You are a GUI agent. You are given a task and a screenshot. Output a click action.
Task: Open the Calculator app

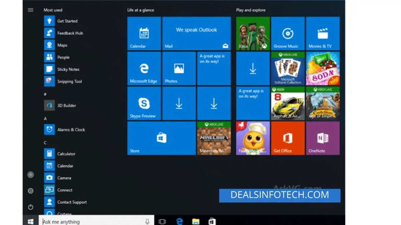click(60, 154)
